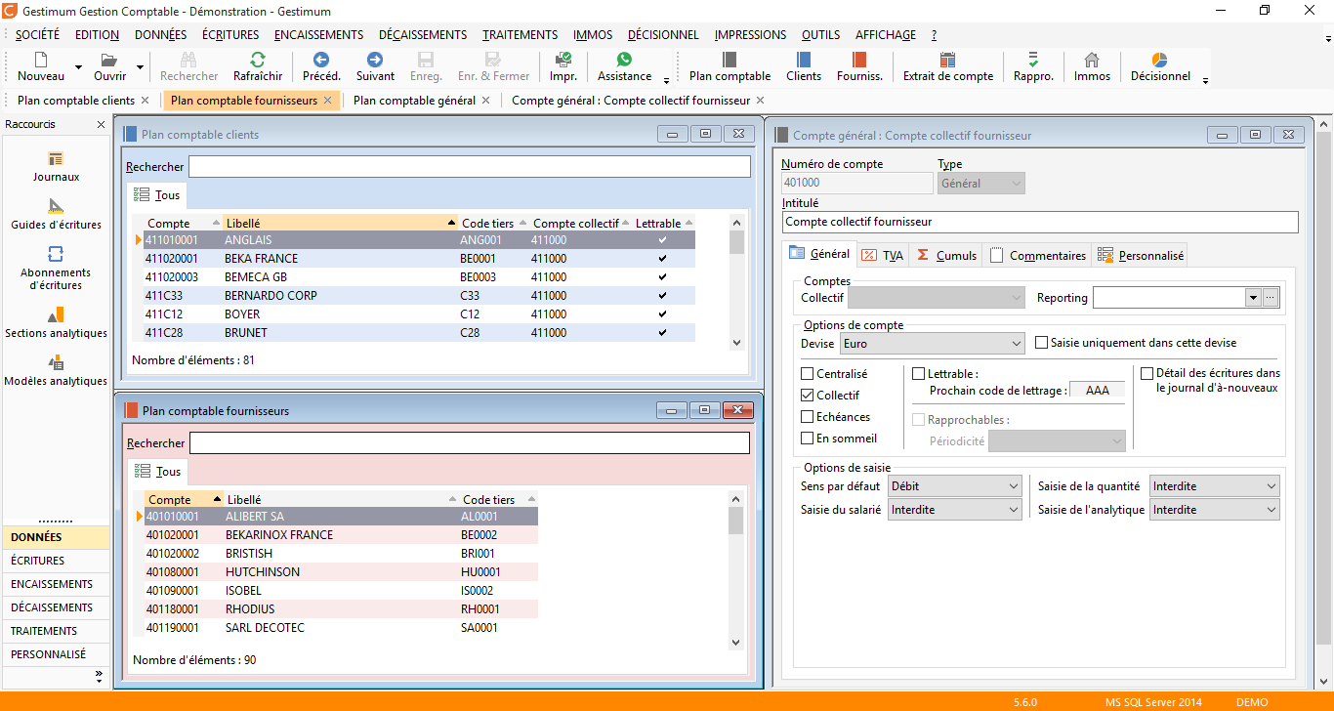Switch to the Cumuls tab
This screenshot has height=711, width=1334.
(946, 255)
